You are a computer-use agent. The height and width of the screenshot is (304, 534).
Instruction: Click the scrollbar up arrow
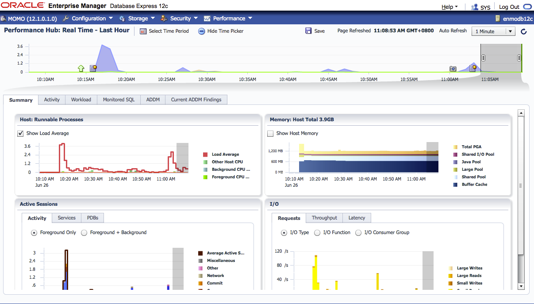tap(521, 114)
